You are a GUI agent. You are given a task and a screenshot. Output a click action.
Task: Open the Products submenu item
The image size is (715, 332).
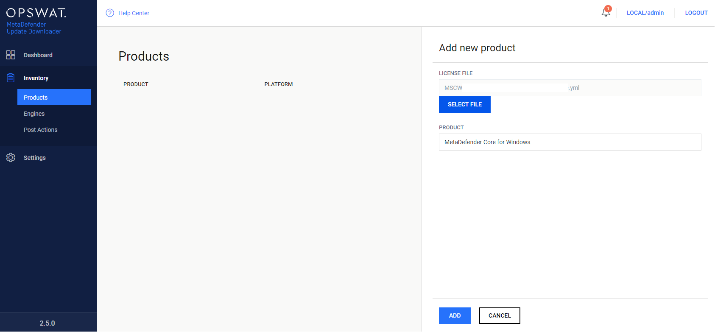(54, 97)
